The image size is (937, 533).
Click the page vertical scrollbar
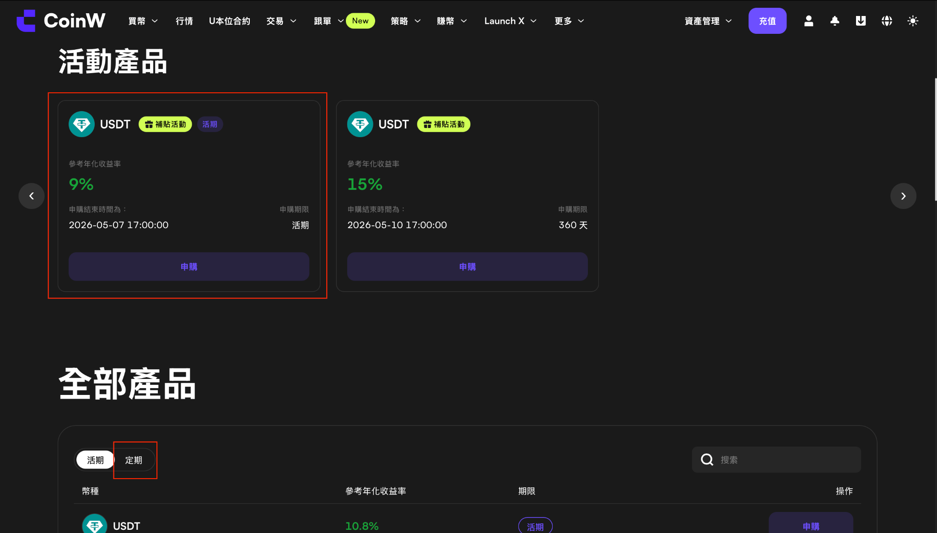click(x=935, y=139)
